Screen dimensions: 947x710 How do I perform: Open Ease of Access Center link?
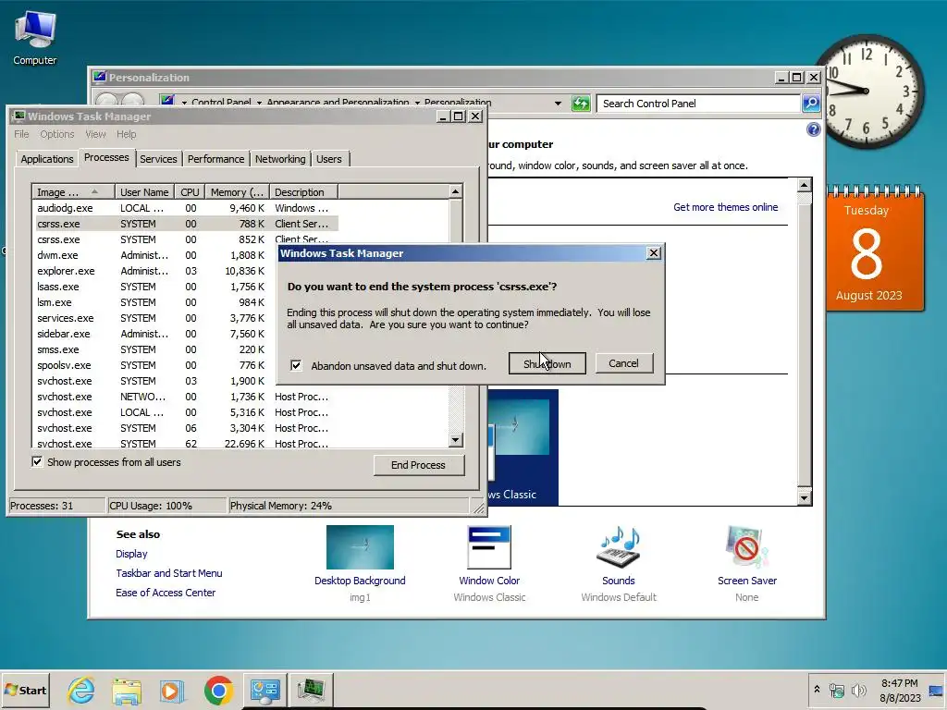click(166, 593)
